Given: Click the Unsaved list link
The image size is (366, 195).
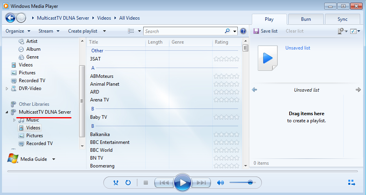Looking at the screenshot, I should [298, 48].
